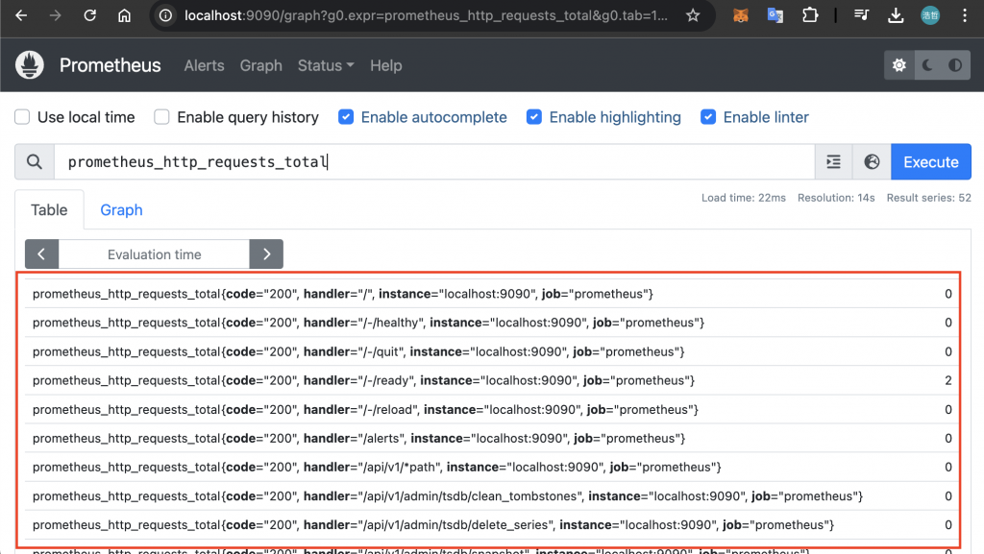The image size is (984, 554).
Task: Go forward in browser history
Action: tap(55, 15)
